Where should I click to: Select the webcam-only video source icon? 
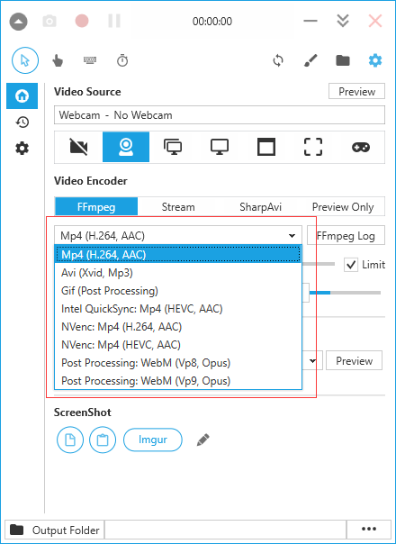pos(126,147)
